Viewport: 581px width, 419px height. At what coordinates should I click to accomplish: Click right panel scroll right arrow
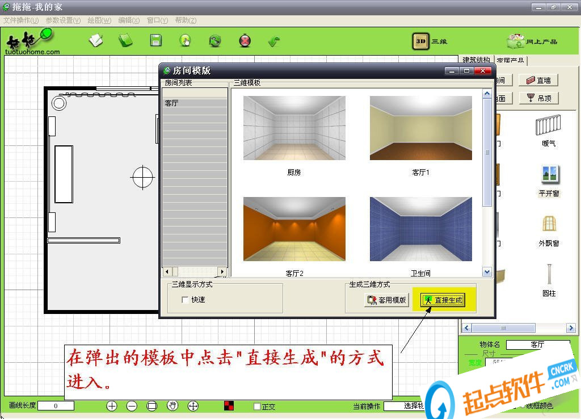click(571, 328)
